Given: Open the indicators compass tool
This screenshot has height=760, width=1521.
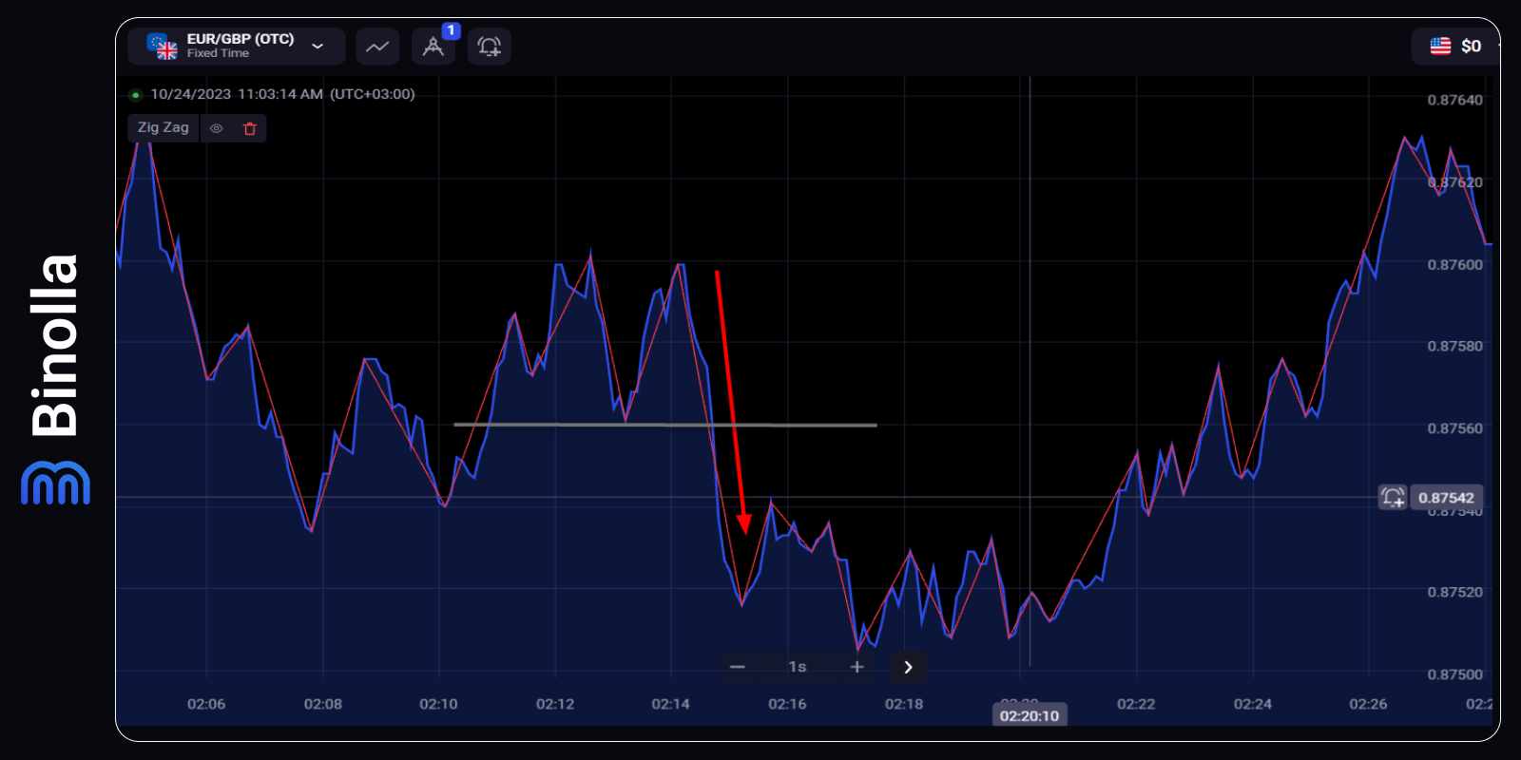Looking at the screenshot, I should click(433, 47).
